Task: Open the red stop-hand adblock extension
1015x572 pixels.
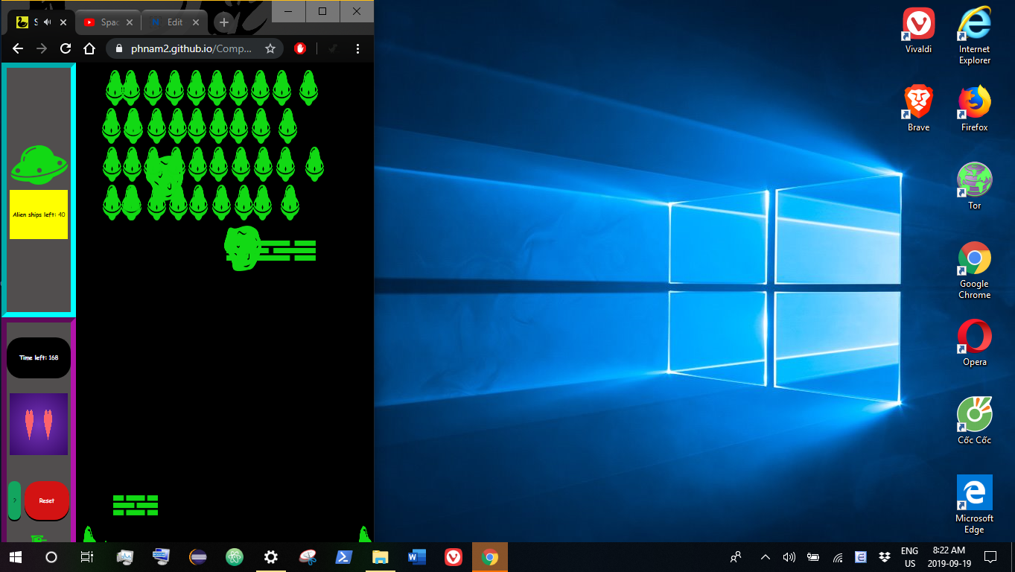Action: click(x=300, y=48)
